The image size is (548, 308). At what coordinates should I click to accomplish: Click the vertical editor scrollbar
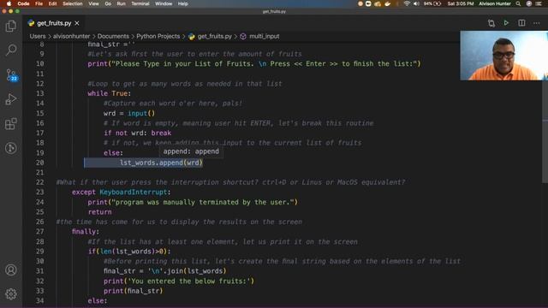pos(545,131)
